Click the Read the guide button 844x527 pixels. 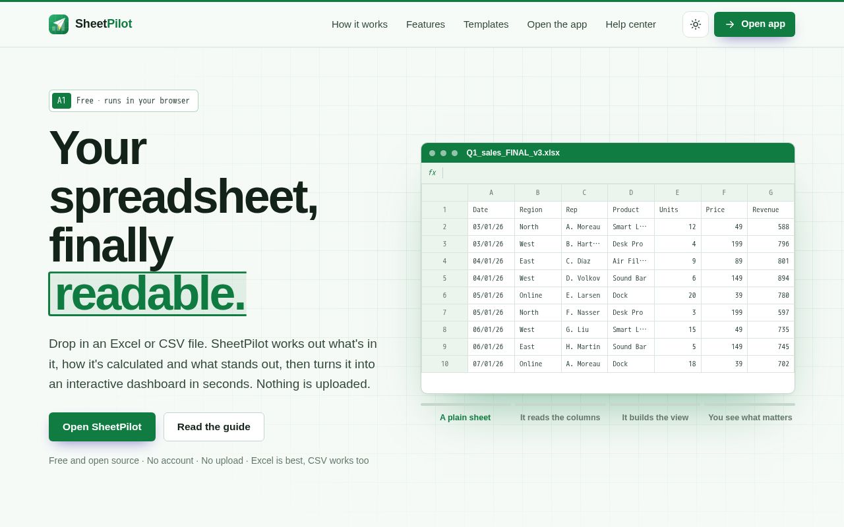(x=214, y=427)
